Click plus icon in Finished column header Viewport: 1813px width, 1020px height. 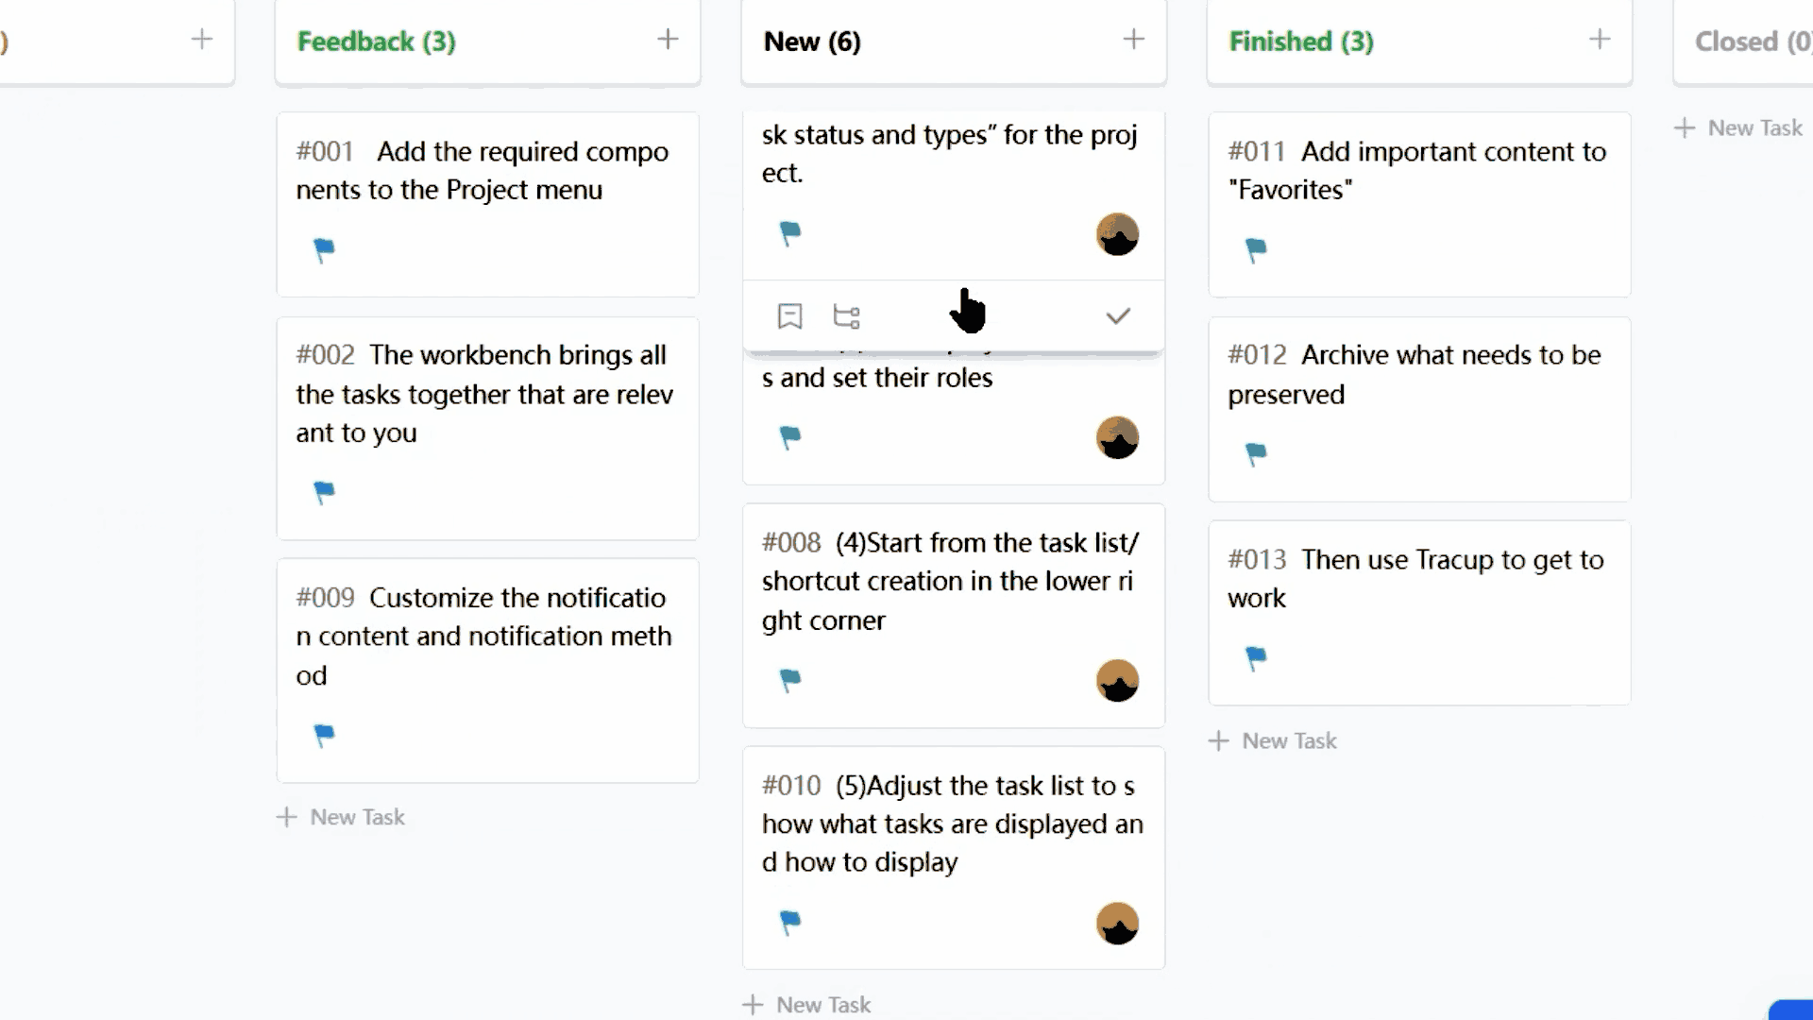1599,40
